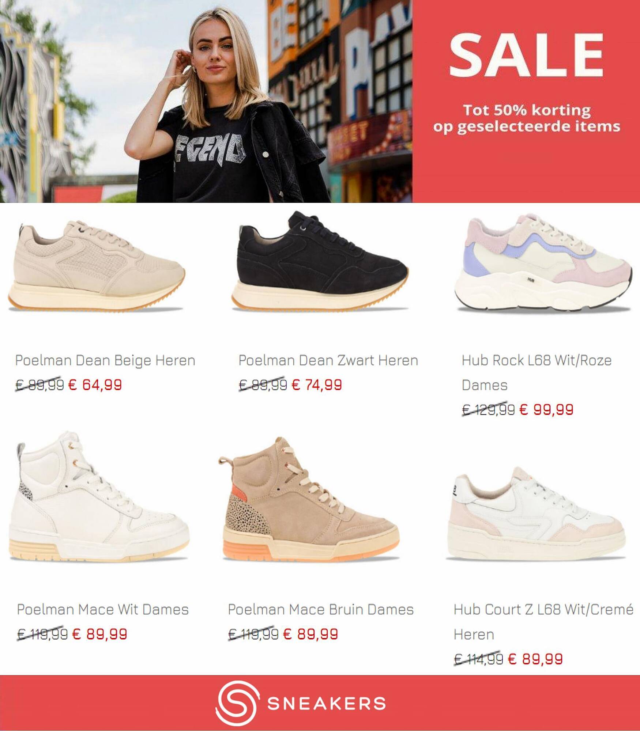Click the Poelman Dean Zwart Heren title
The image size is (640, 731).
[x=328, y=361]
